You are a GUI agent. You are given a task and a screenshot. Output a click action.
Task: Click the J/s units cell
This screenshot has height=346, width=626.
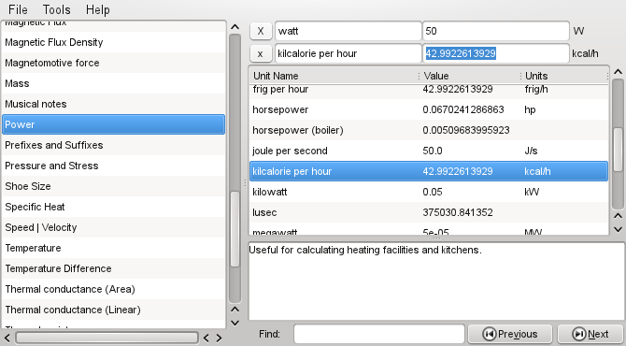pyautogui.click(x=531, y=151)
